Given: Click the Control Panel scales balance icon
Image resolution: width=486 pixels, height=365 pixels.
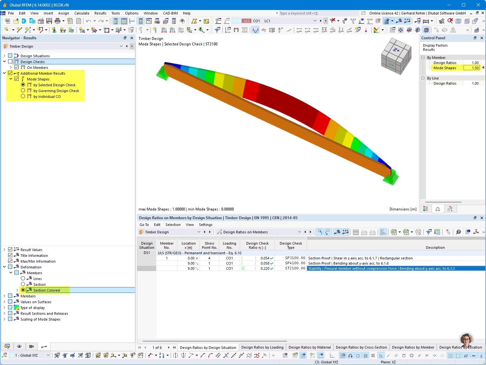Looking at the screenshot, I should (x=438, y=209).
